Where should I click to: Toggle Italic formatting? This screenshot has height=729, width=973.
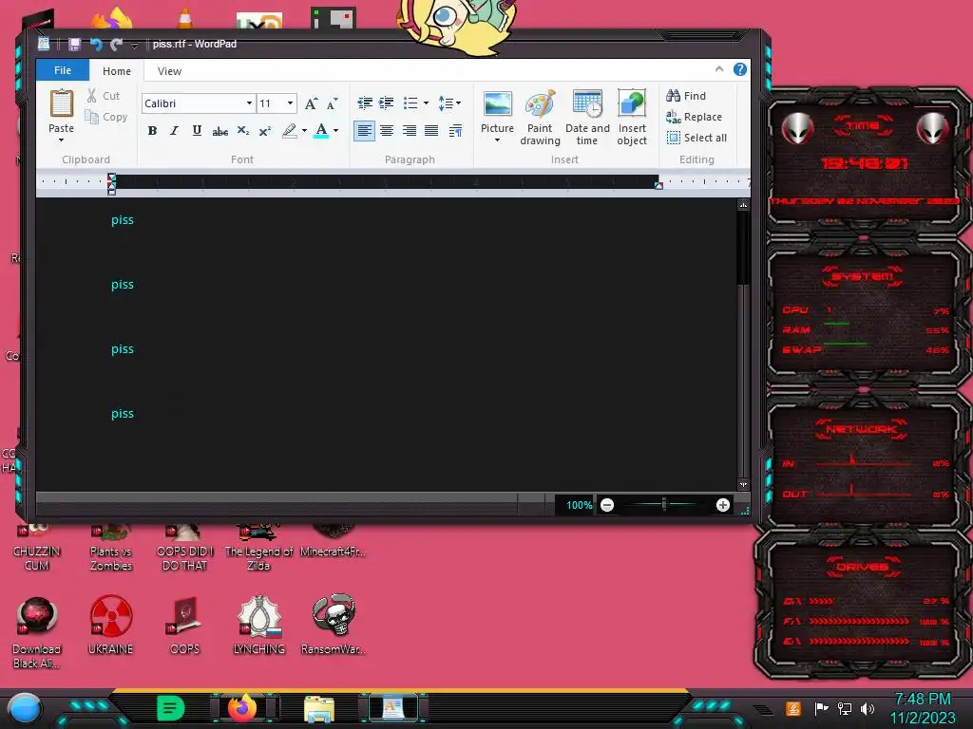(x=175, y=131)
